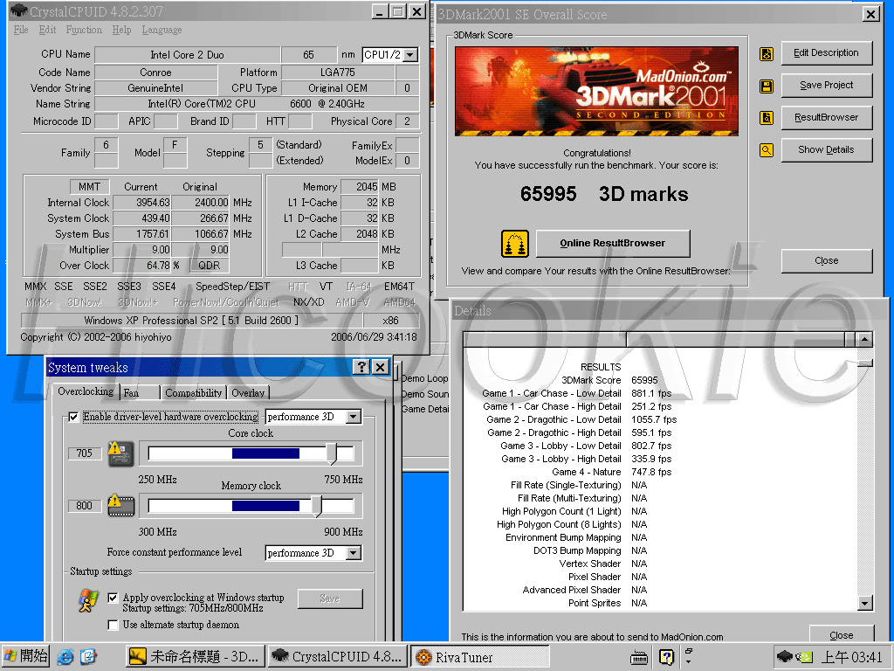Click the Show Details button
This screenshot has width=894, height=671.
click(x=826, y=150)
